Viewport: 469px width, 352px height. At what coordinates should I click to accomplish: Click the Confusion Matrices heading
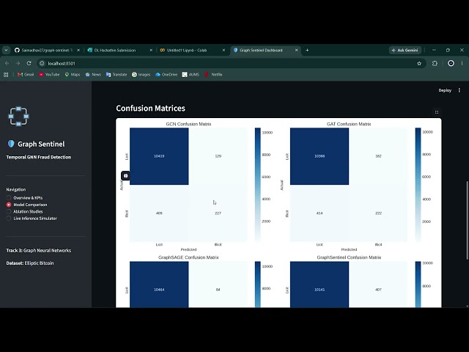[x=150, y=109]
